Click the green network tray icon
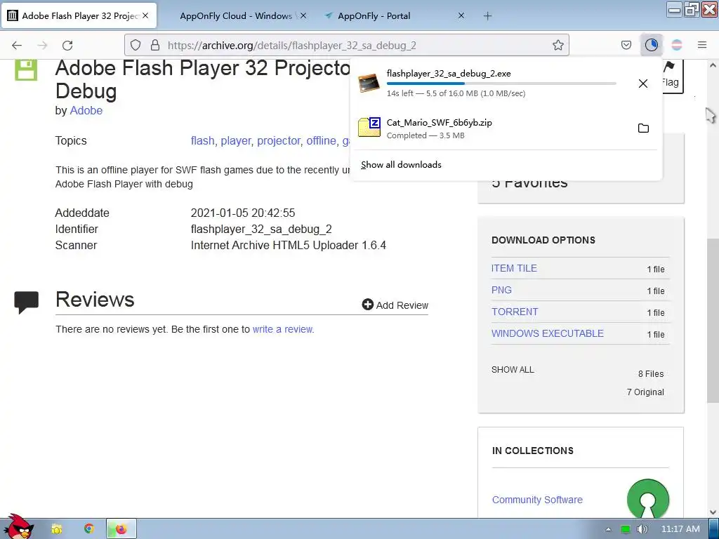This screenshot has height=539, width=719. pos(625,529)
